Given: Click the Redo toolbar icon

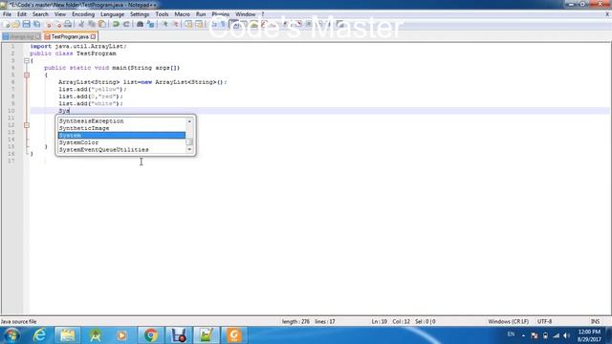Looking at the screenshot, I should [x=126, y=24].
